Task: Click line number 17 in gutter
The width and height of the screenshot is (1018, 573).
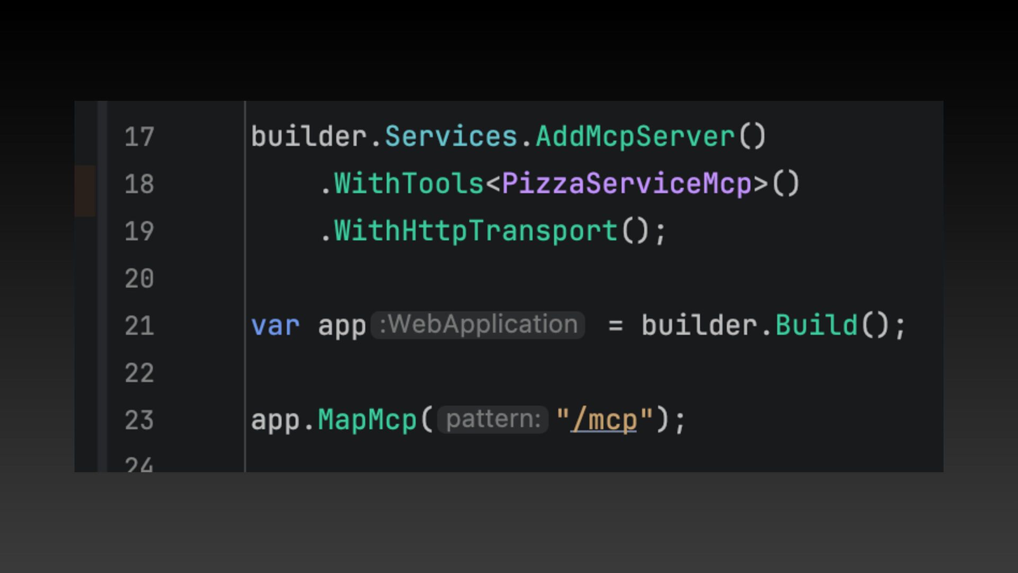Action: point(139,137)
